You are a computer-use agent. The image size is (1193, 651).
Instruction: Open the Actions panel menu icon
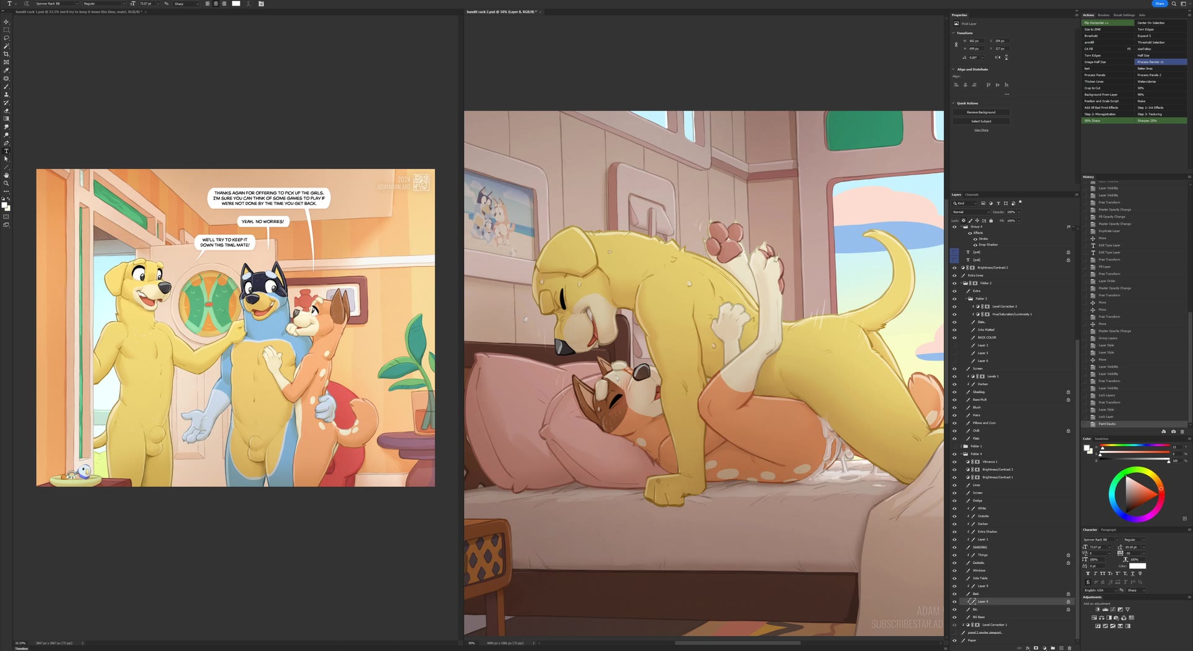(x=1189, y=15)
